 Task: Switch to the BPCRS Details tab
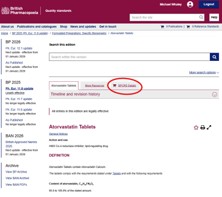127,86
